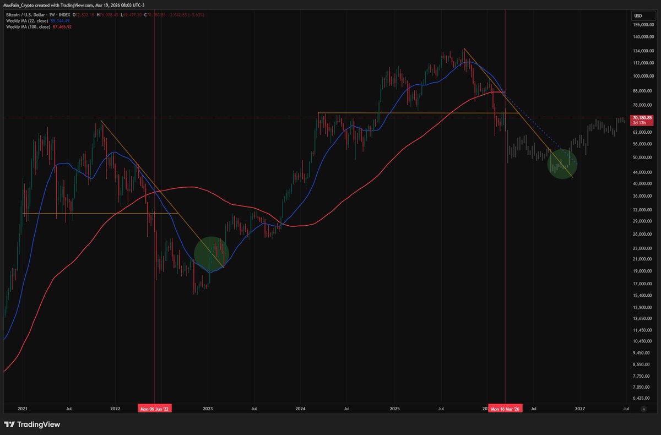This screenshot has height=435, width=661.
Task: Click the 155,000.00 price axis label
Action: tap(643, 25)
